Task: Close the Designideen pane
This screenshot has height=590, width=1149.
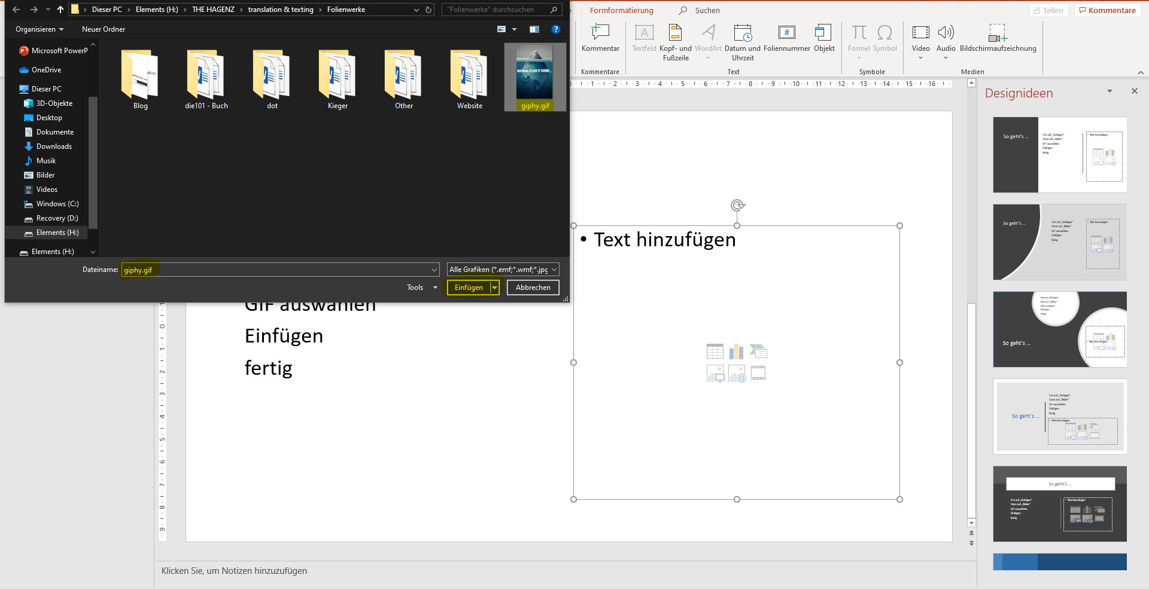Action: 1134,91
